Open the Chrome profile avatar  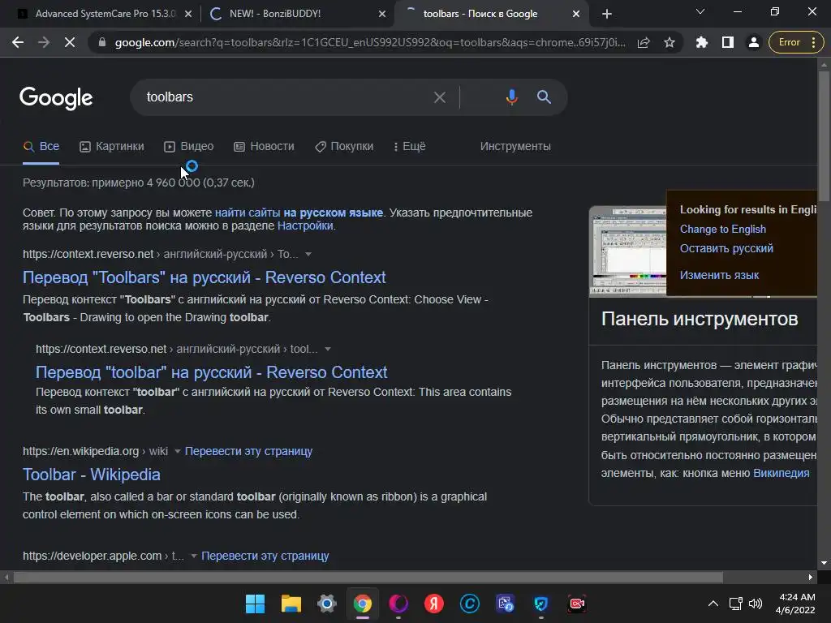[x=753, y=42]
